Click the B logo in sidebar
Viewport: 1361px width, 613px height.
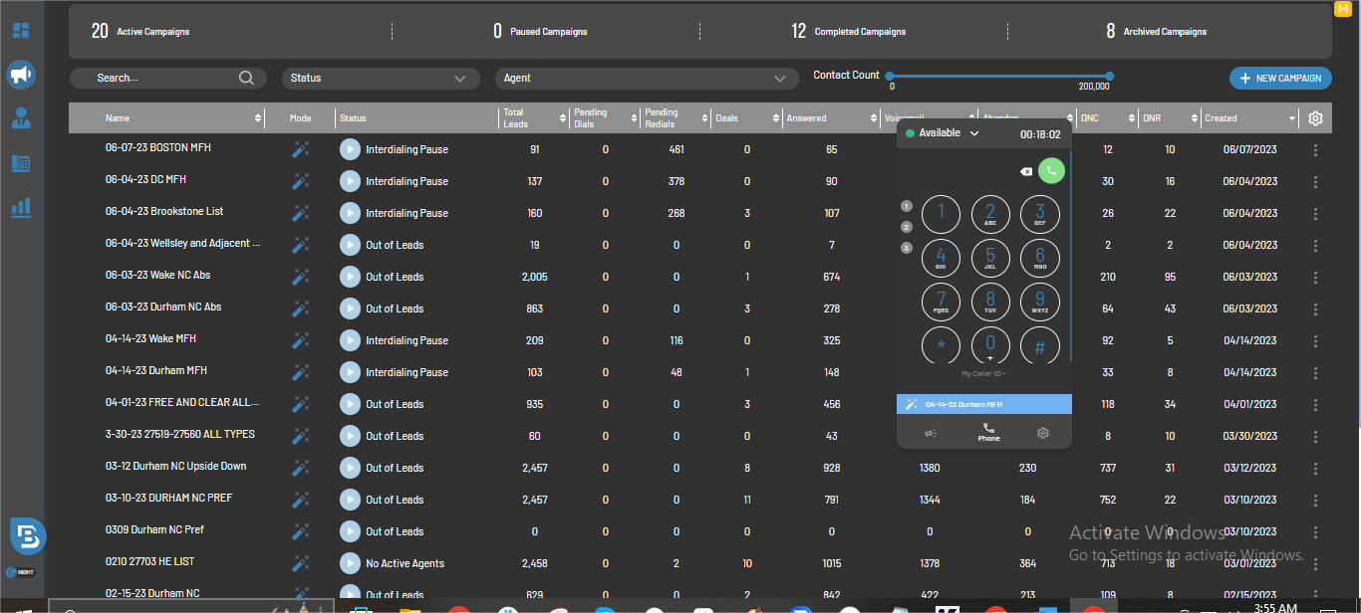point(27,536)
